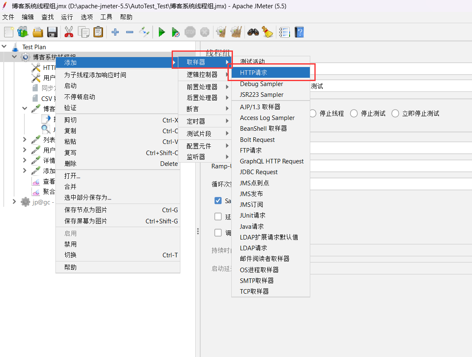Open the 运行 menu
Image resolution: width=472 pixels, height=357 pixels.
coord(67,17)
